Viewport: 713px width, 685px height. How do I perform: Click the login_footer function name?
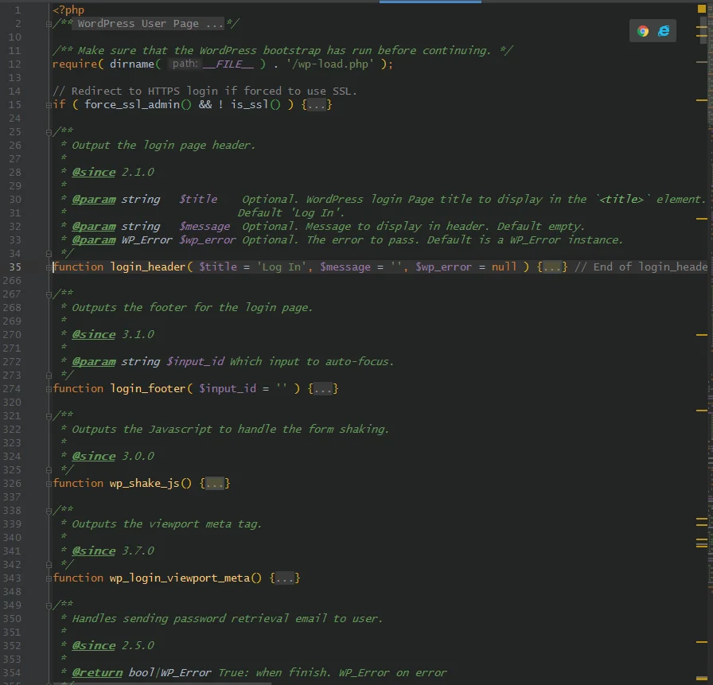(148, 388)
